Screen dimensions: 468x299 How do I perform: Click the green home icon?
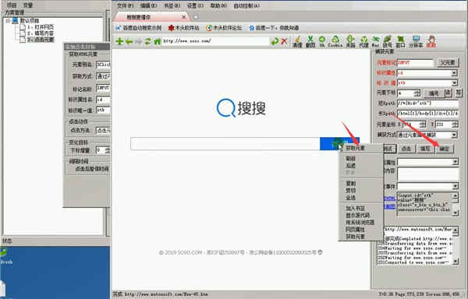coord(158,41)
